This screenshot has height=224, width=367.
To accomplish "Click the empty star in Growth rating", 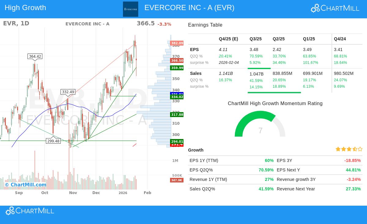I will point(360,149).
